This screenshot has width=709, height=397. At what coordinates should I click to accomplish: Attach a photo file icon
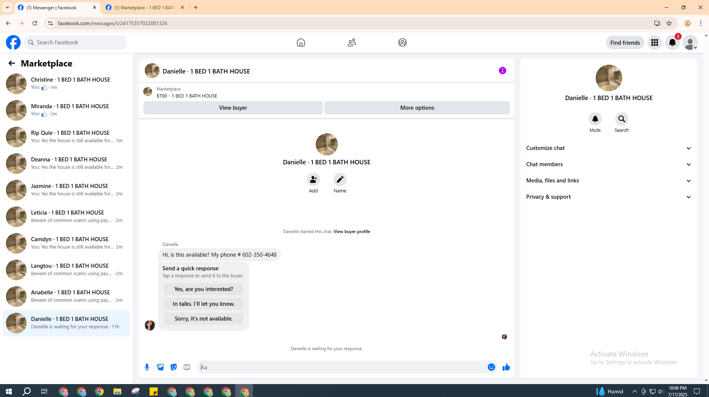(x=160, y=367)
